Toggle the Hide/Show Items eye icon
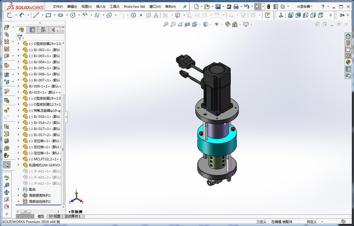 [217, 24]
